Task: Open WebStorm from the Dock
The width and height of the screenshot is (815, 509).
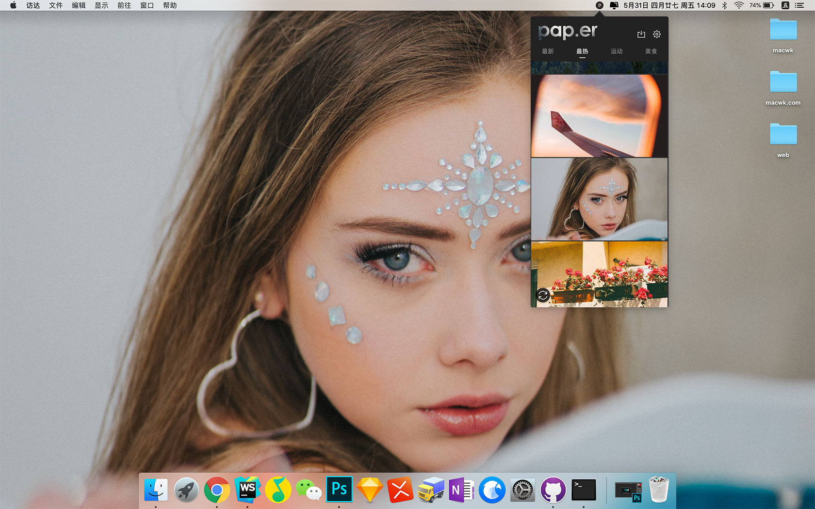Action: point(247,490)
